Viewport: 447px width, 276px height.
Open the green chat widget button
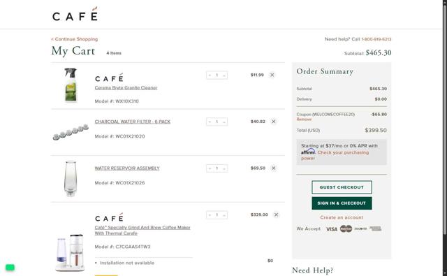10,268
